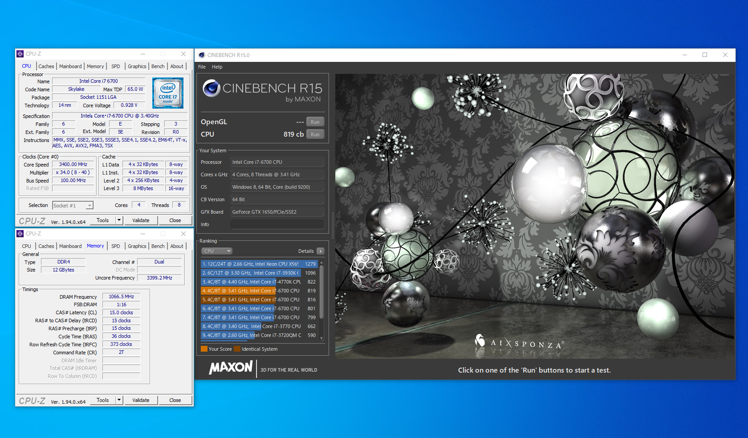The height and width of the screenshot is (438, 748).
Task: Switch to SPD tab in bottom CPU-Z window
Action: [116, 246]
